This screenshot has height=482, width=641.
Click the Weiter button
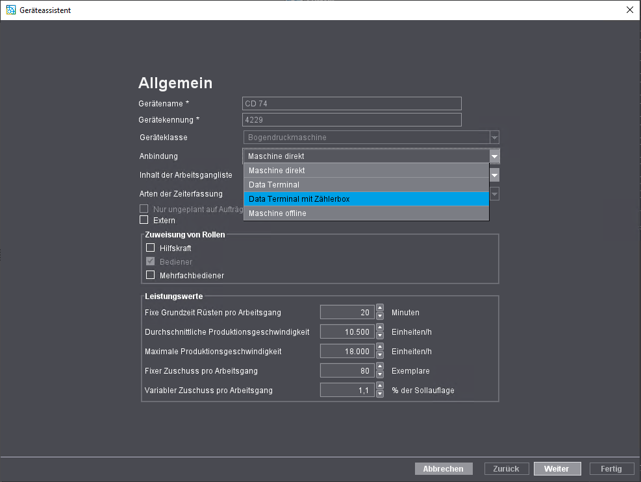coord(557,469)
